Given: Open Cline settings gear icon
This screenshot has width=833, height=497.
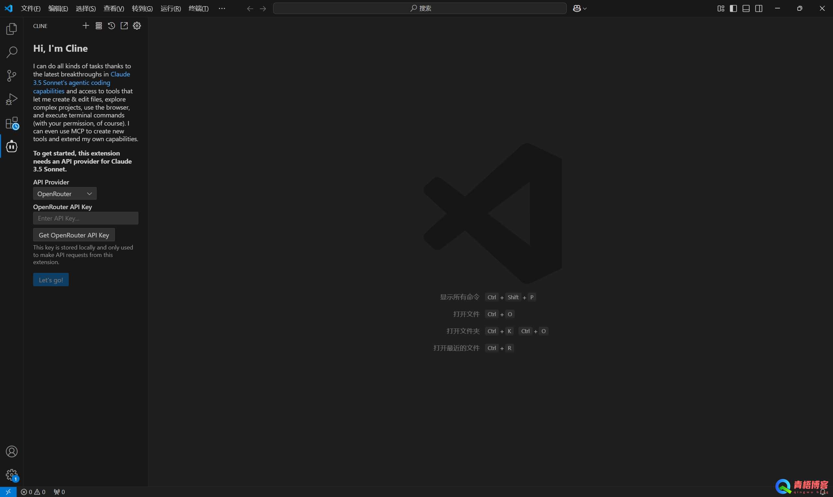Looking at the screenshot, I should 137,26.
